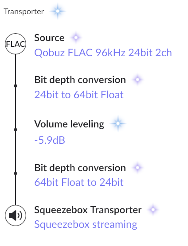This screenshot has height=246, width=188.
Task: Click the second Bit depth conversion heading
Action: tap(80, 168)
